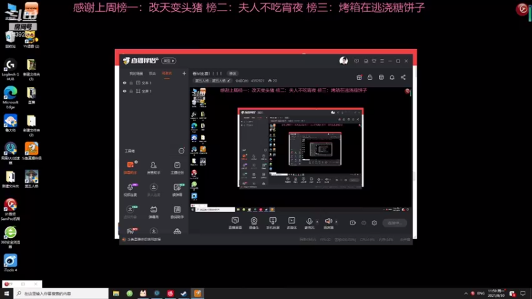532x299 pixels.
Task: Open the store icon above preview
Action: pos(381,77)
